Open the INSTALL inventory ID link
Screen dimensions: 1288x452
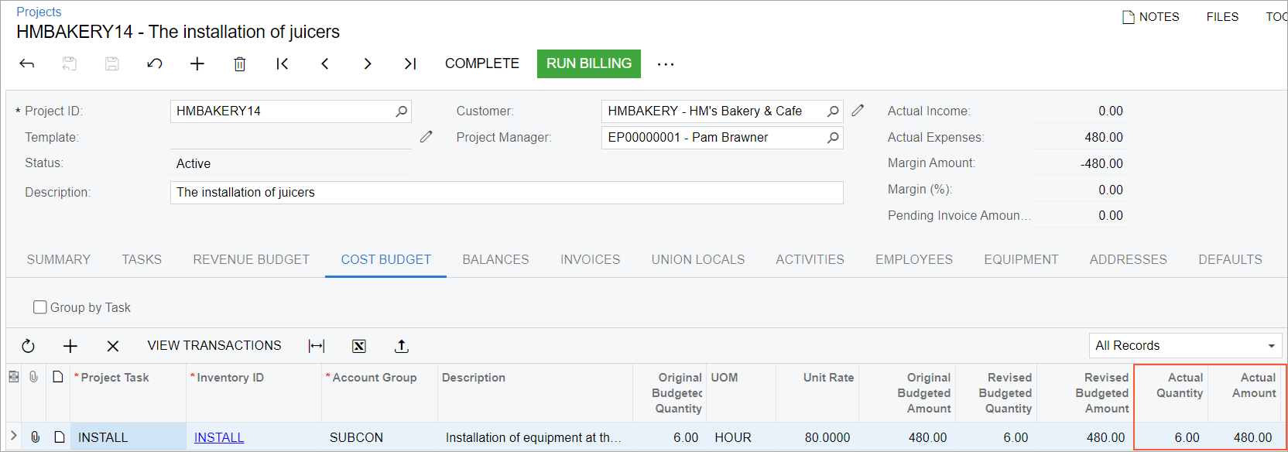click(x=219, y=437)
